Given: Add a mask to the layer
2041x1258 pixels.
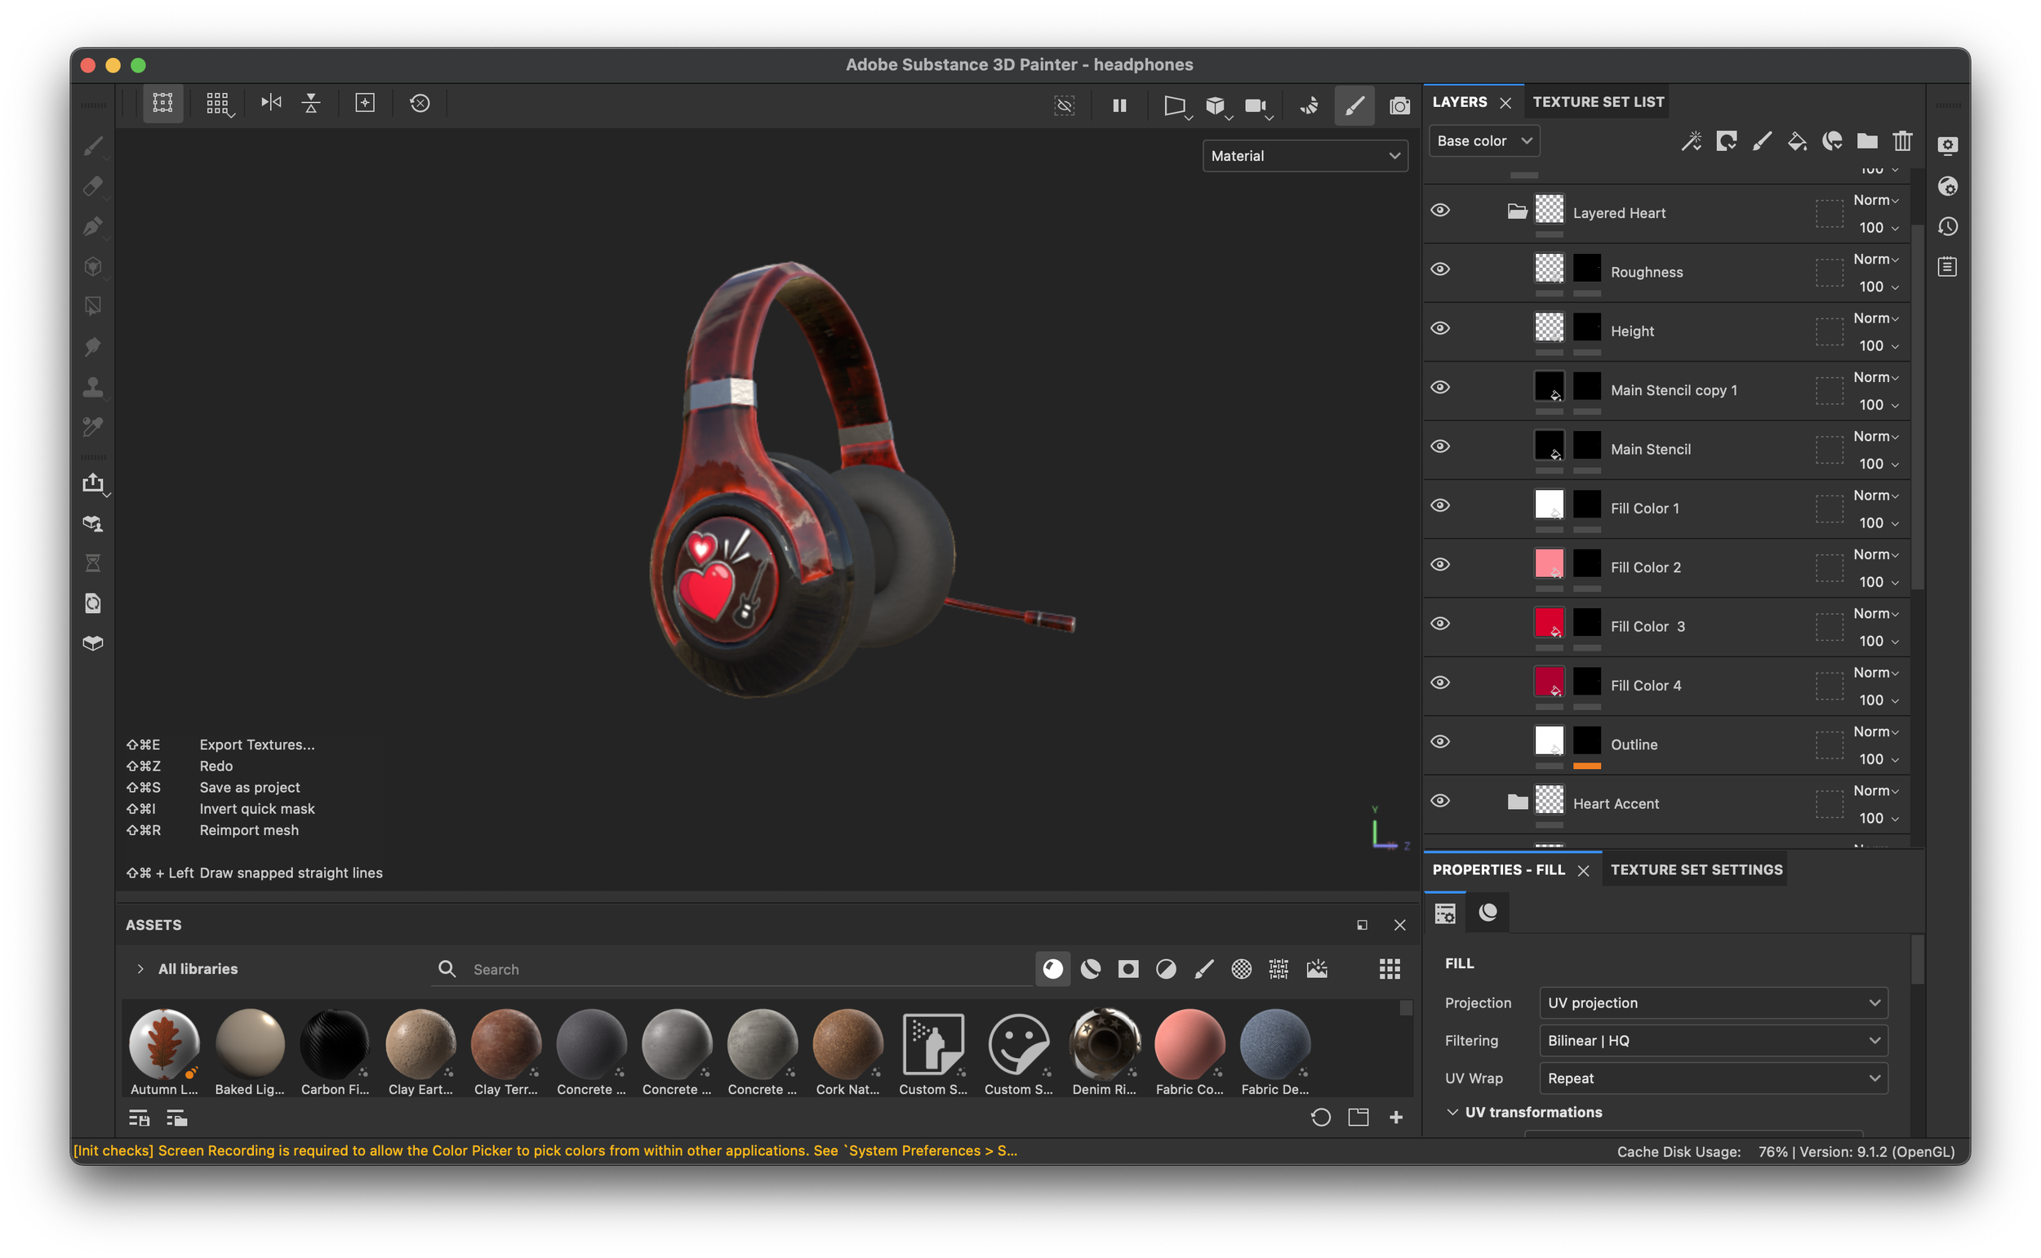Looking at the screenshot, I should (x=1727, y=141).
